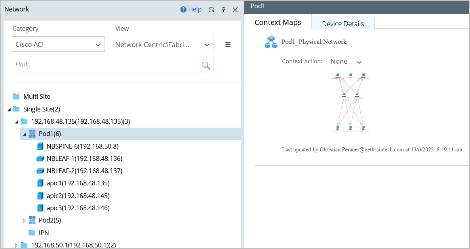The height and width of the screenshot is (249, 470).
Task: Click the search magnifier icon
Action: point(206,65)
